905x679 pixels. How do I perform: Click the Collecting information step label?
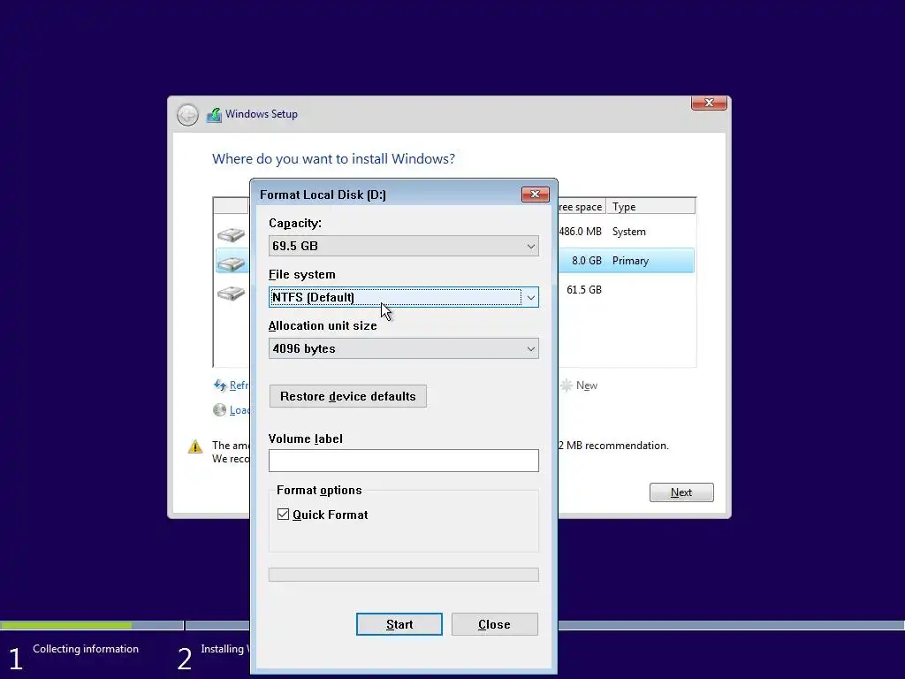86,649
